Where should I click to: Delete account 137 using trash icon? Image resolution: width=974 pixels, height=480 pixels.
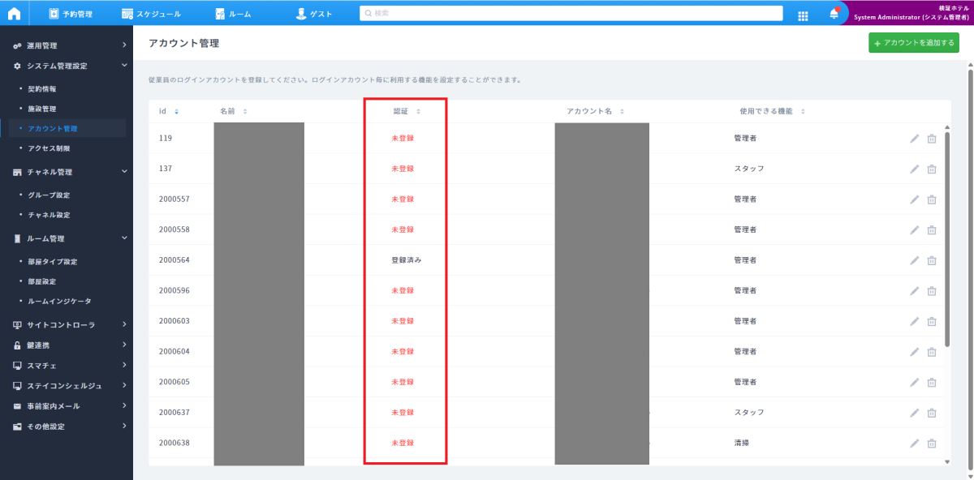[x=932, y=169]
